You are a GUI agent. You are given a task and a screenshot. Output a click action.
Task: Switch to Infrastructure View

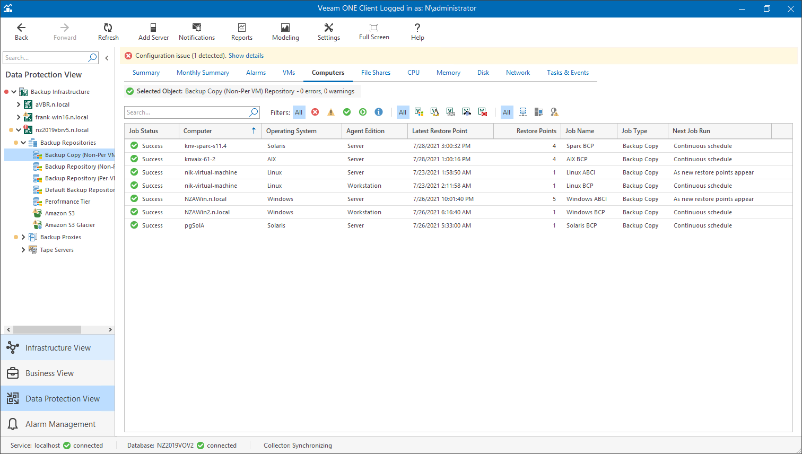[57, 348]
